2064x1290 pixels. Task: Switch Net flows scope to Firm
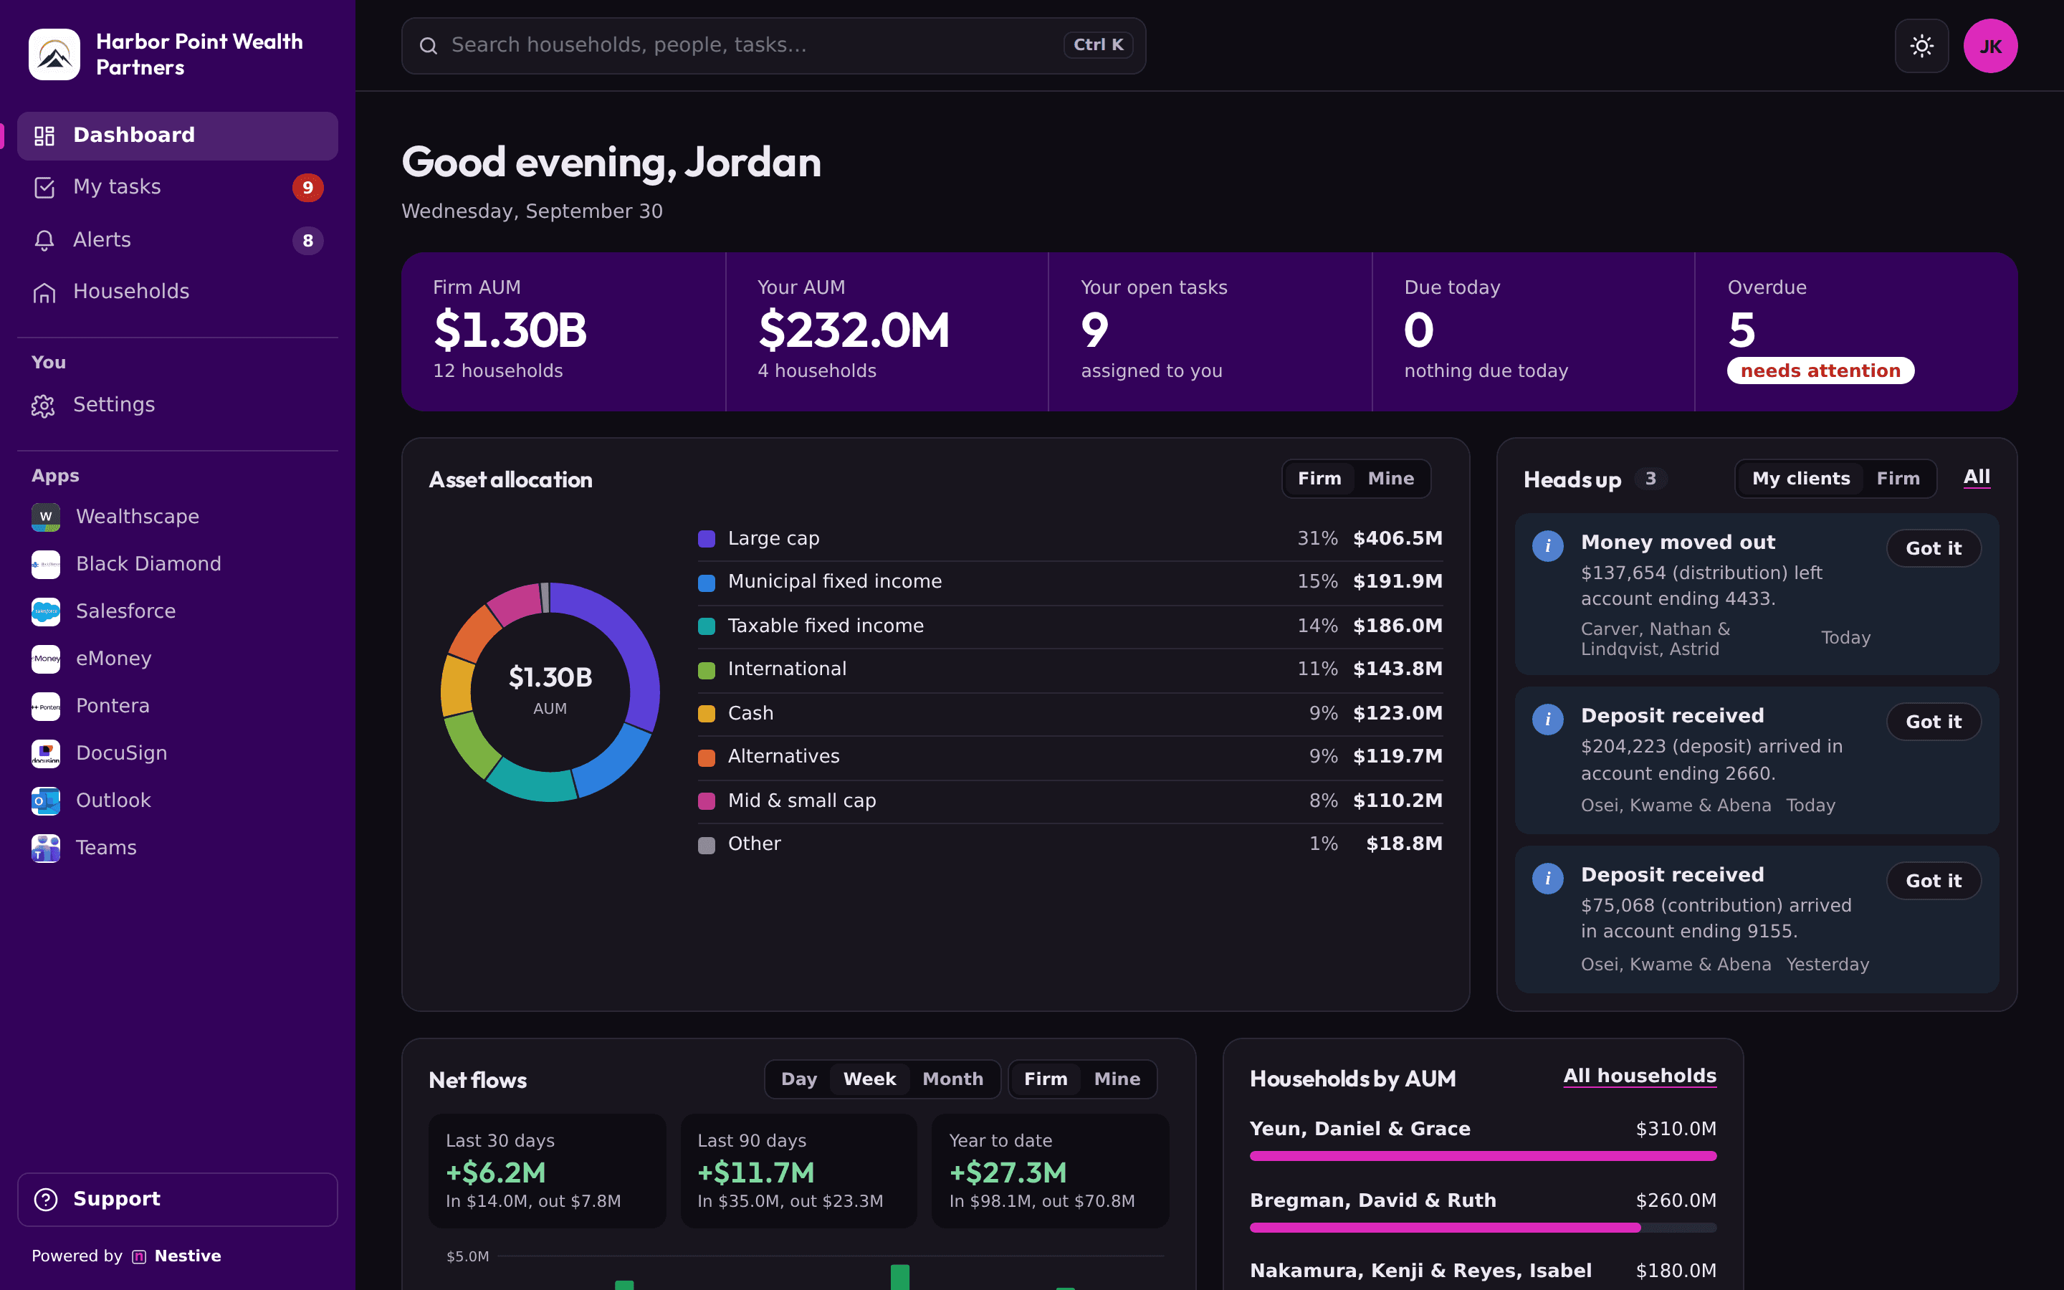click(x=1046, y=1079)
